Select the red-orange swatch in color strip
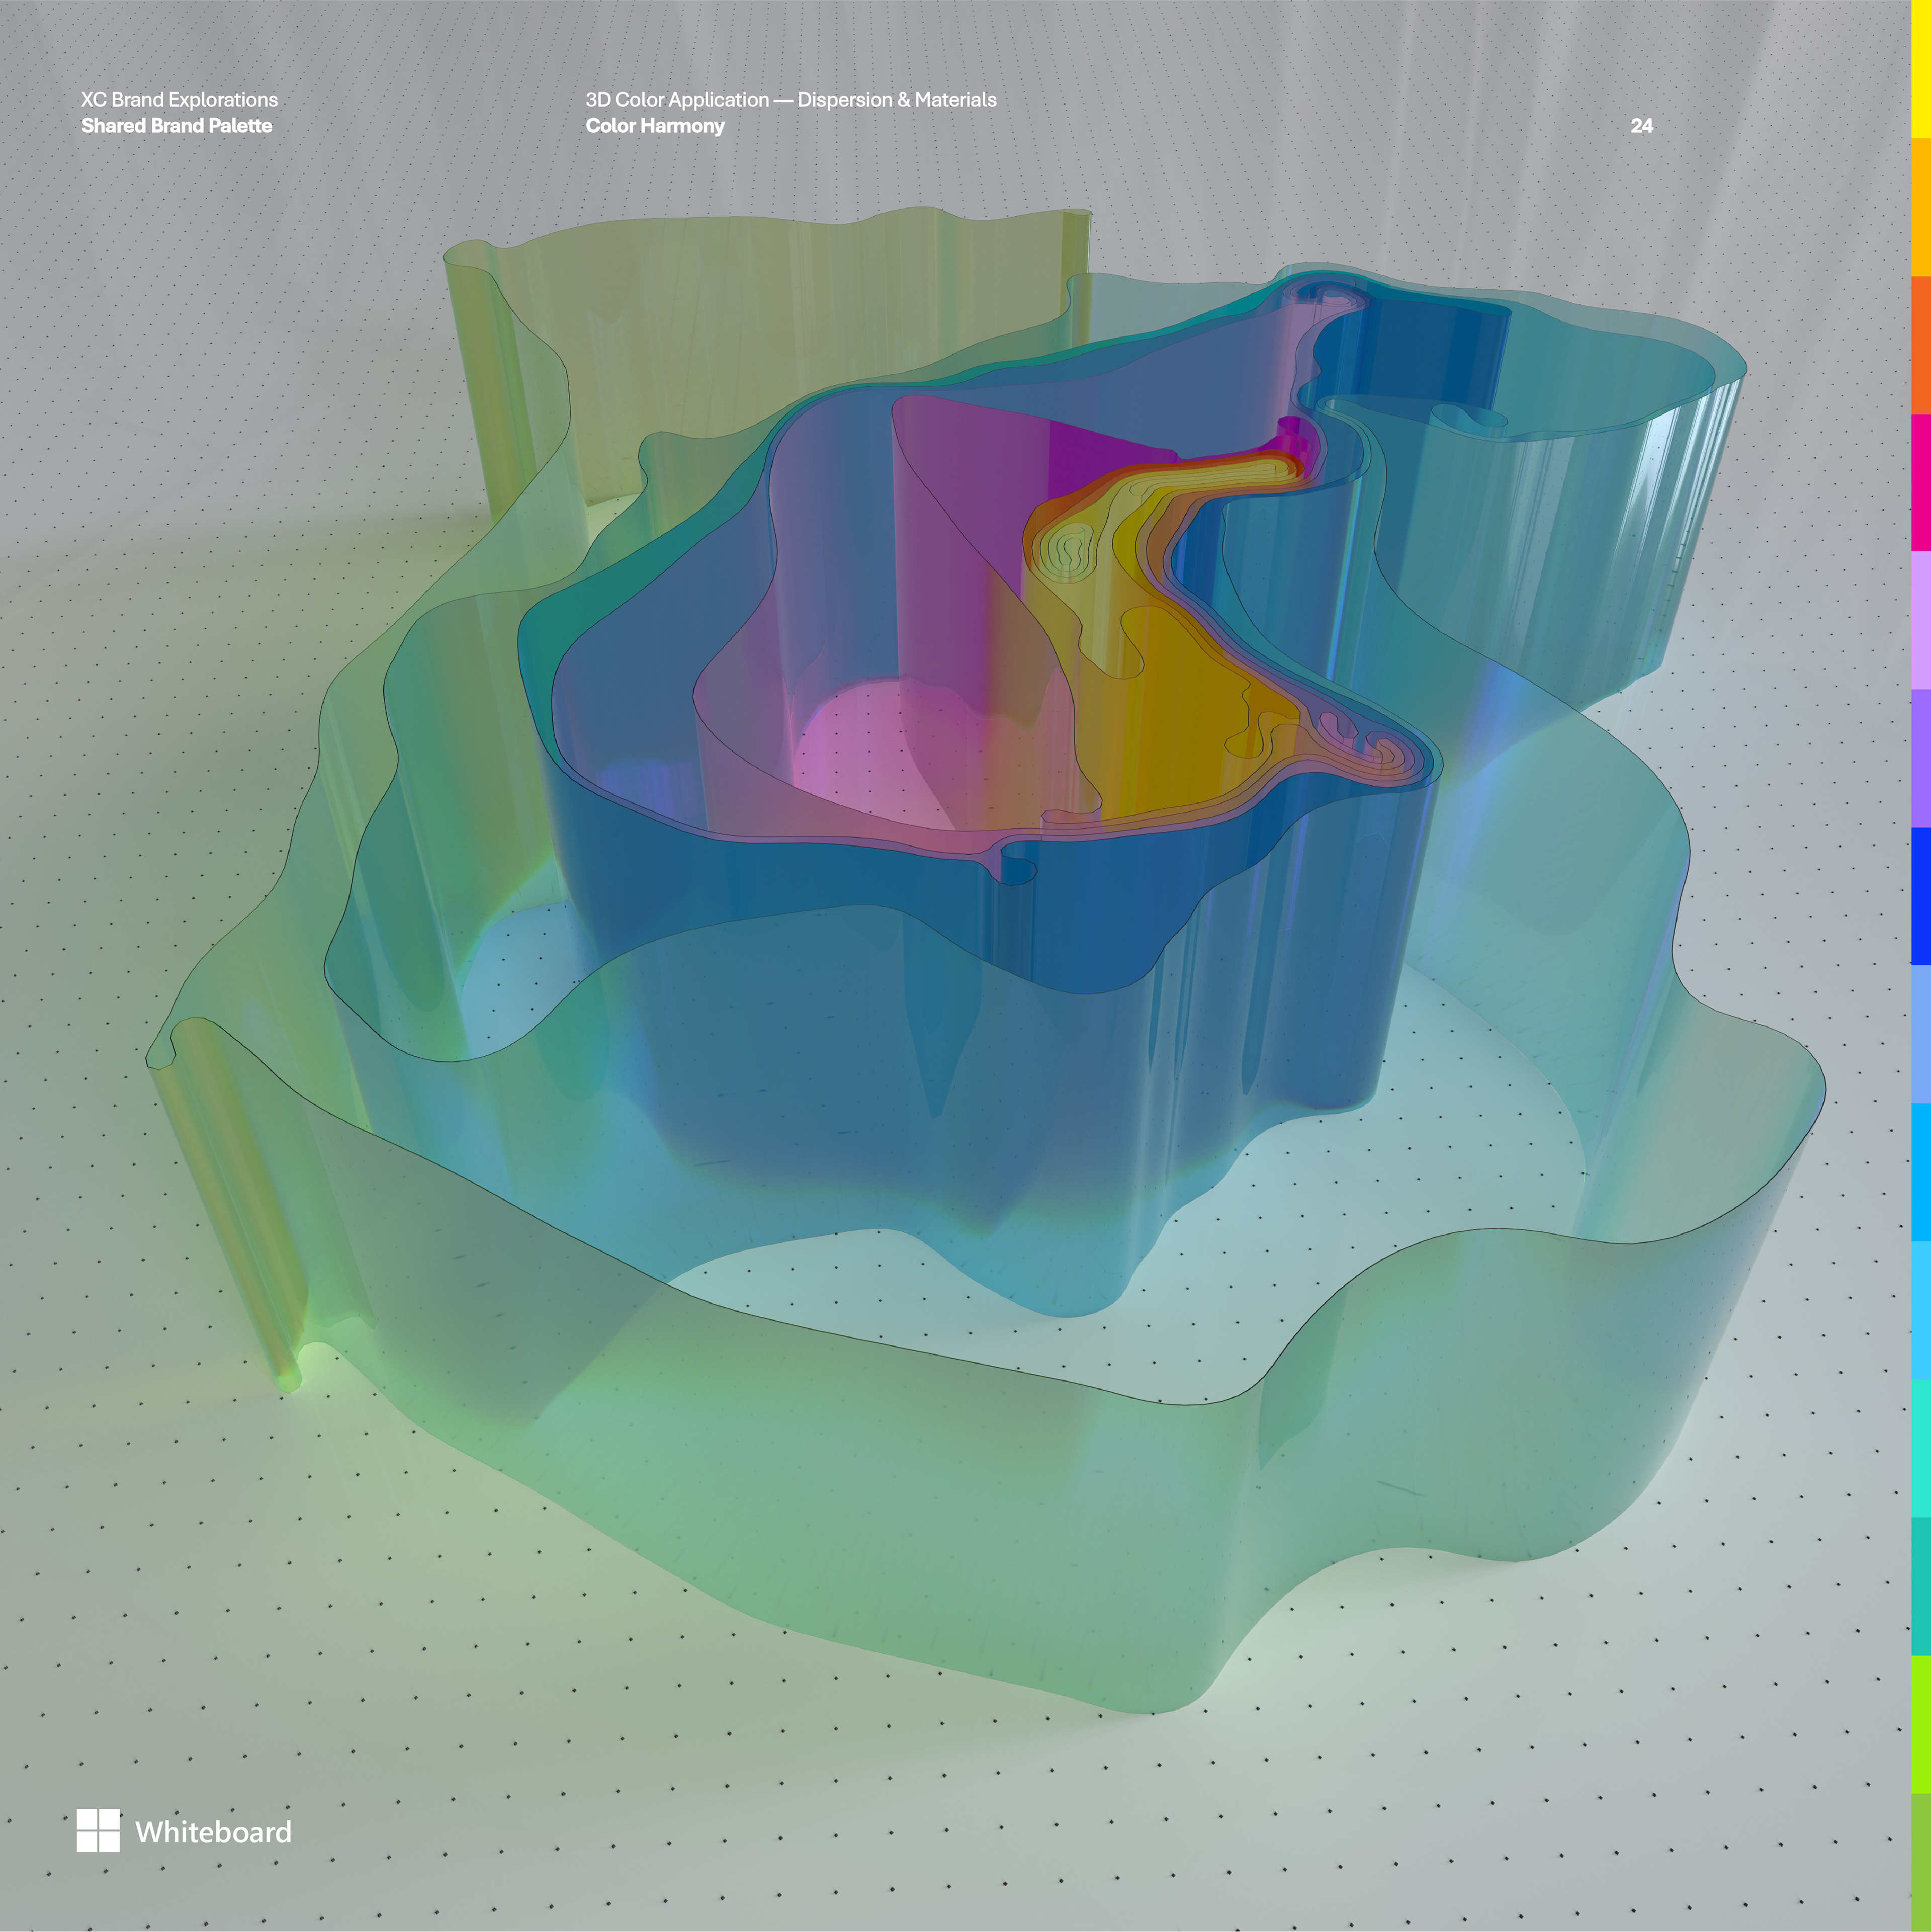This screenshot has width=1931, height=1932. click(1920, 344)
